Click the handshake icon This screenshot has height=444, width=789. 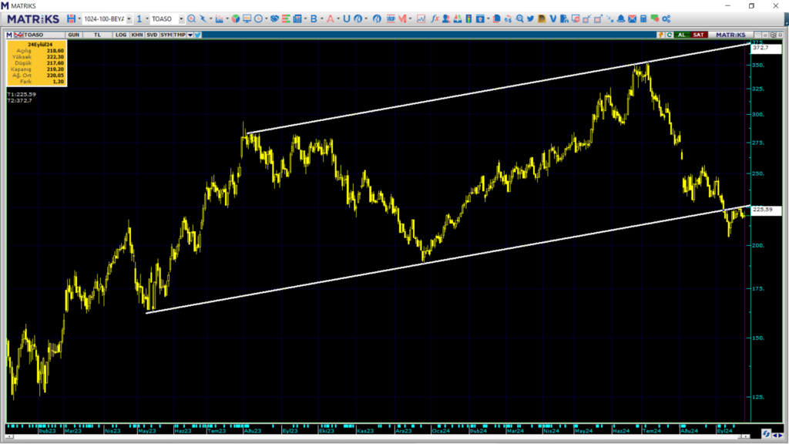coord(274,18)
